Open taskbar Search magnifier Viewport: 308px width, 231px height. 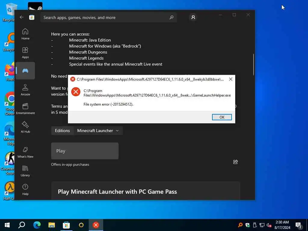pos(22,225)
